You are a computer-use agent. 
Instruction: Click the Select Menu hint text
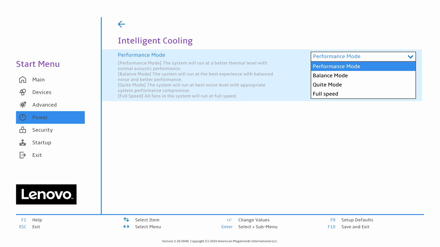(148, 227)
